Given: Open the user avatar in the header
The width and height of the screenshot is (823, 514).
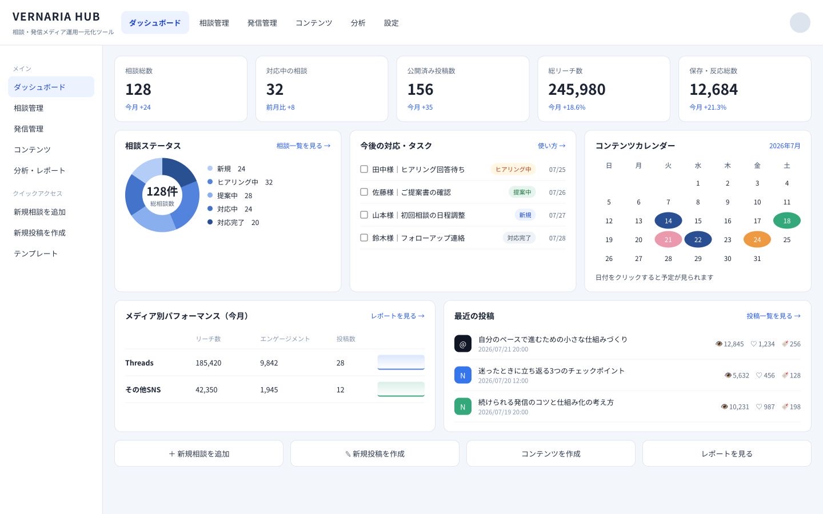Looking at the screenshot, I should (800, 23).
